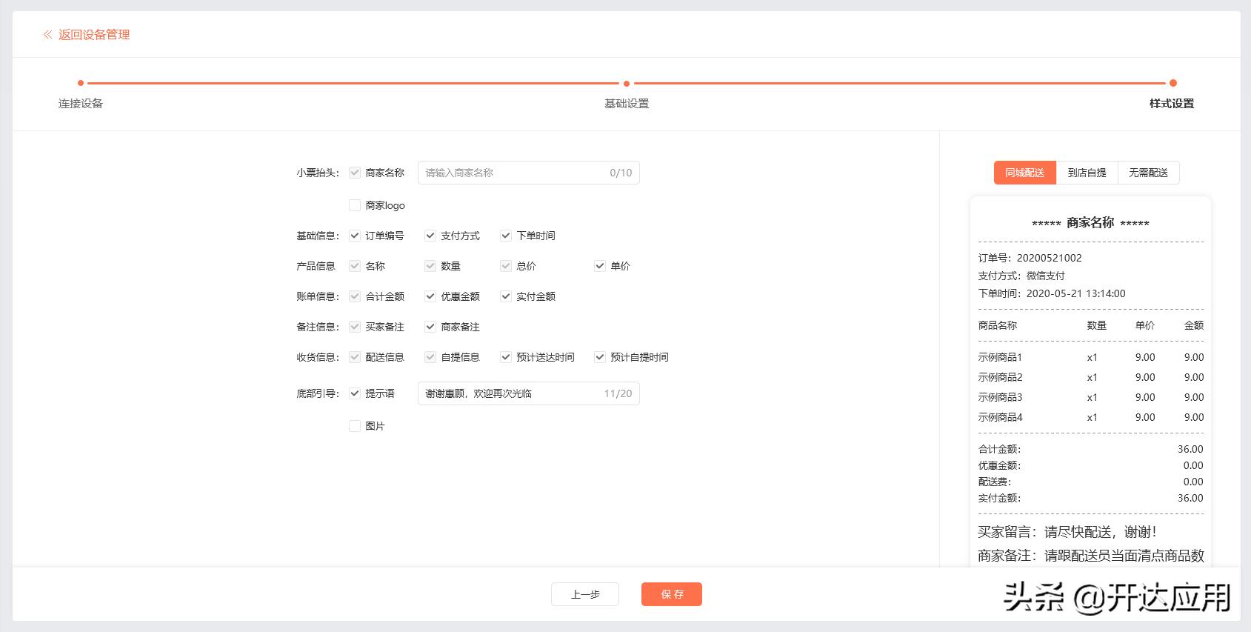This screenshot has height=632, width=1251.
Task: Uncheck the 提示语 checkbox
Action: coord(355,393)
